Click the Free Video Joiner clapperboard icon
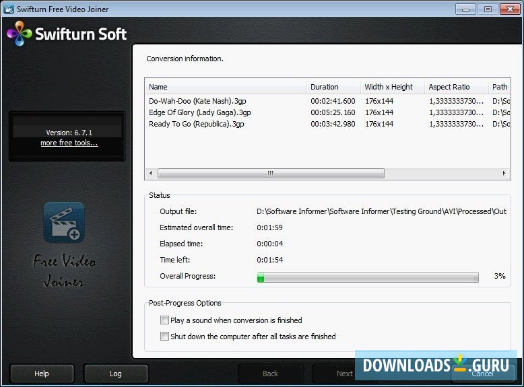This screenshot has height=387, width=524. coord(64,222)
